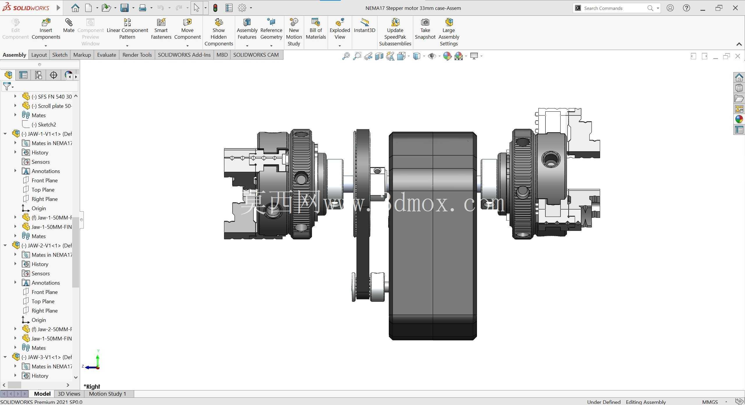This screenshot has height=405, width=745.
Task: Expand Annotations under JAW-1-V1
Action: tap(15, 171)
